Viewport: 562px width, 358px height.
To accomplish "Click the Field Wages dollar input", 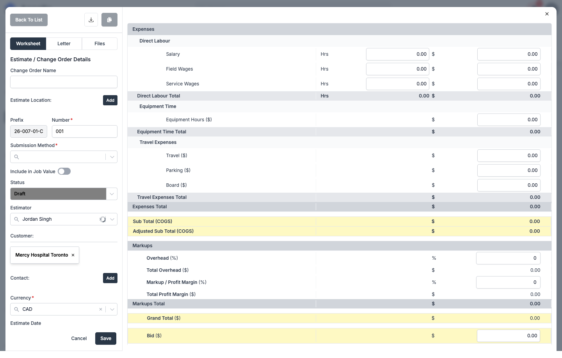I will (x=509, y=69).
